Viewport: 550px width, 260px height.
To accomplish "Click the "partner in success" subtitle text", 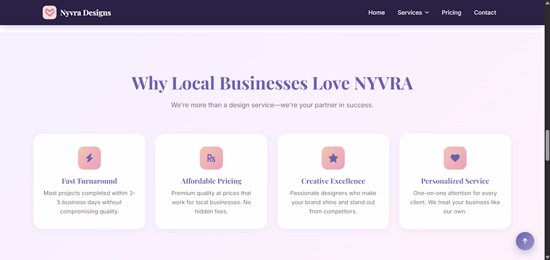I will coord(272,105).
